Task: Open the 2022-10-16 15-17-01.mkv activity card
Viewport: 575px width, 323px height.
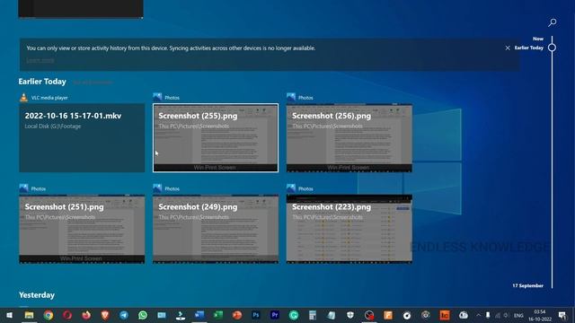Action: point(82,137)
